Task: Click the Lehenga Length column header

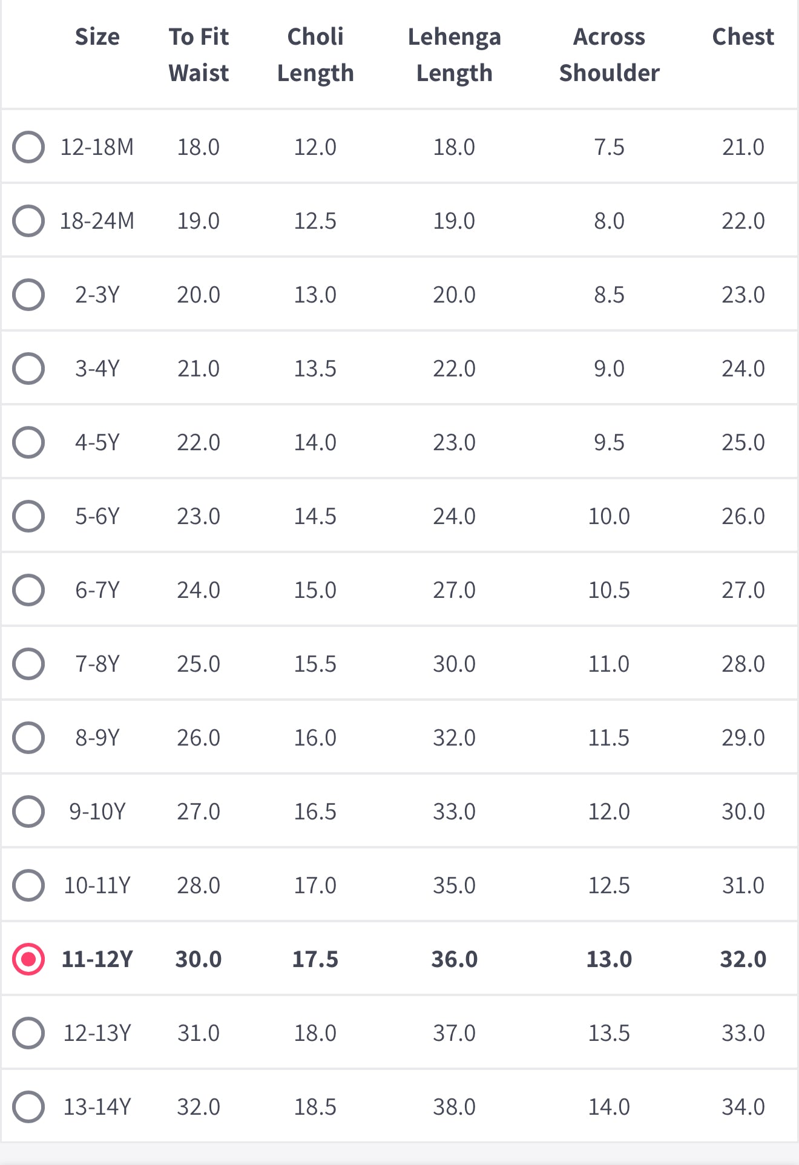Action: coord(454,54)
